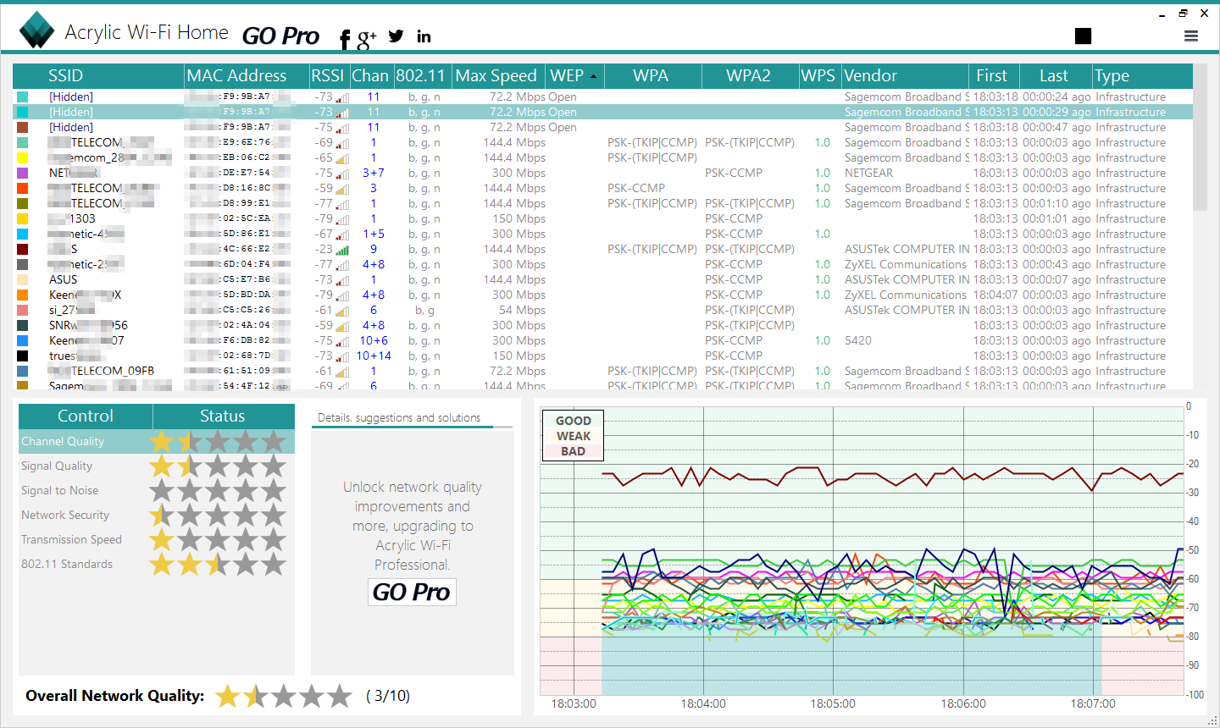This screenshot has height=728, width=1220.
Task: Select Network Security in Control list
Action: tap(65, 515)
